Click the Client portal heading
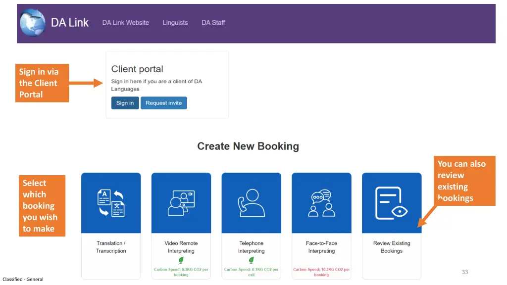The width and height of the screenshot is (507, 285). tap(137, 69)
